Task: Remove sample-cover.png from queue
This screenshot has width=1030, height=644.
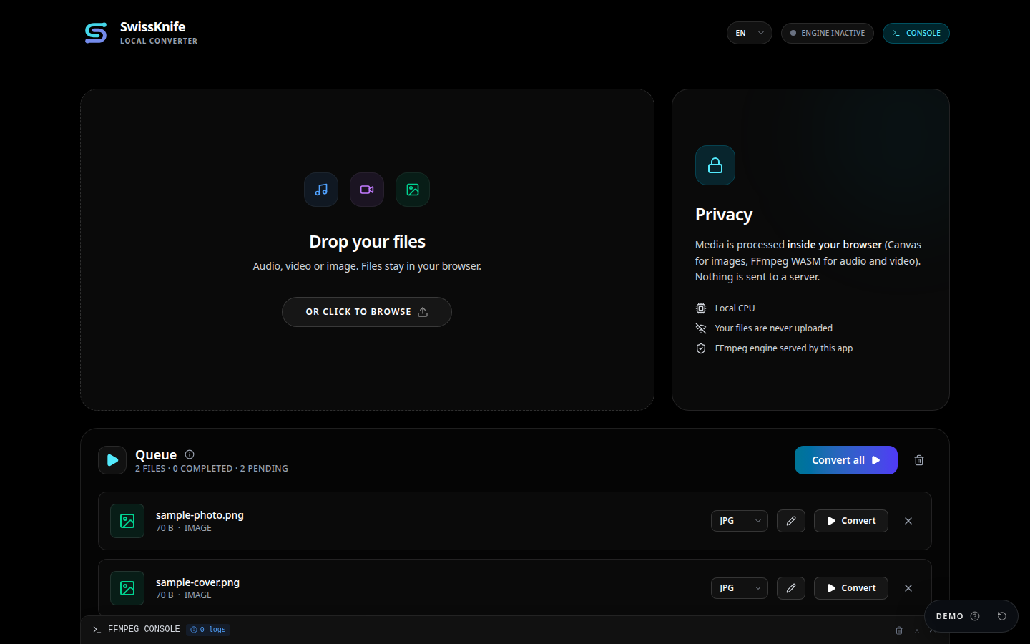Action: pyautogui.click(x=908, y=588)
